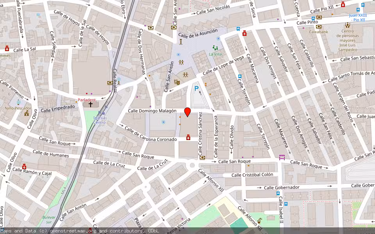Click the Parladent place label
This screenshot has height=234, width=375.
[x=87, y=100]
